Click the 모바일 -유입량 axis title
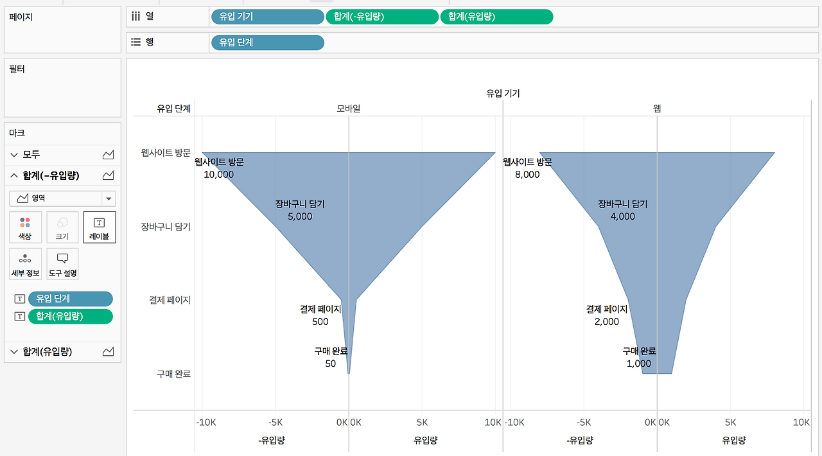 [x=272, y=440]
